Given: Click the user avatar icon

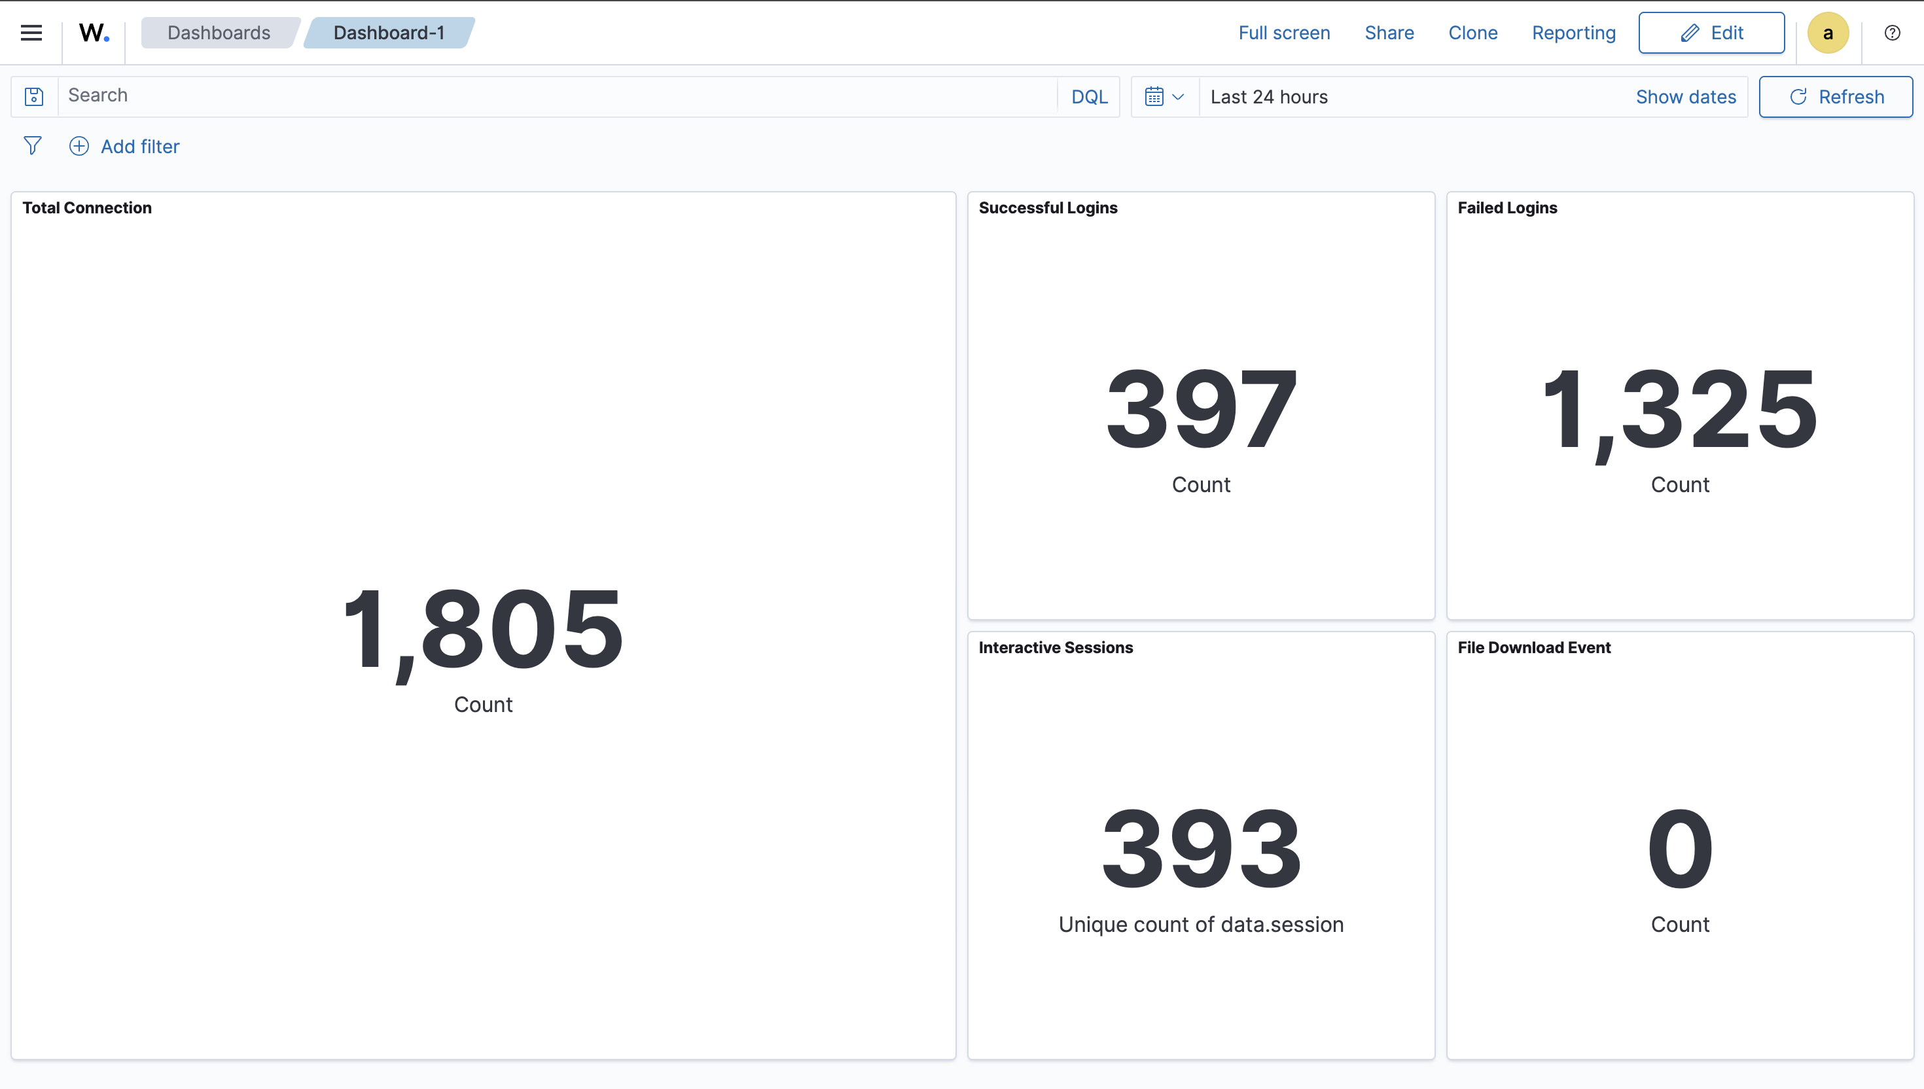Looking at the screenshot, I should pyautogui.click(x=1828, y=32).
